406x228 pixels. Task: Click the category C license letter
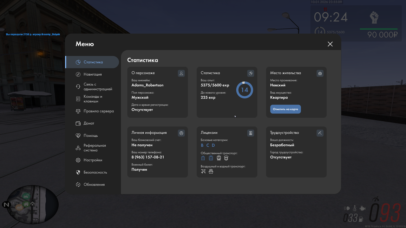[x=208, y=145]
